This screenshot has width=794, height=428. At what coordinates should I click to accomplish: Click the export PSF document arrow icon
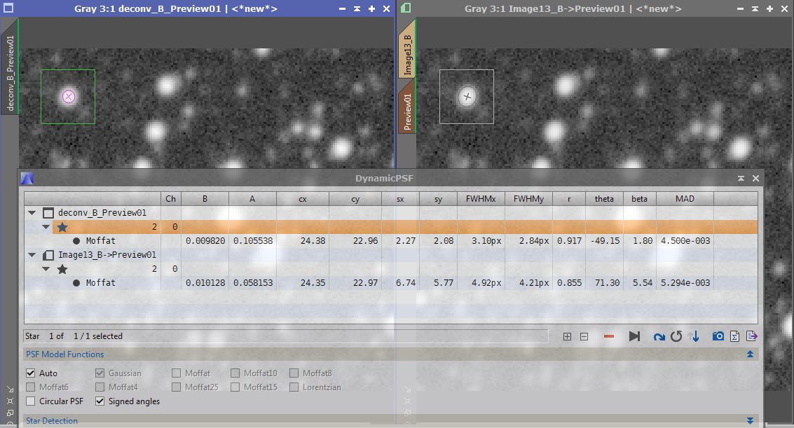[751, 336]
